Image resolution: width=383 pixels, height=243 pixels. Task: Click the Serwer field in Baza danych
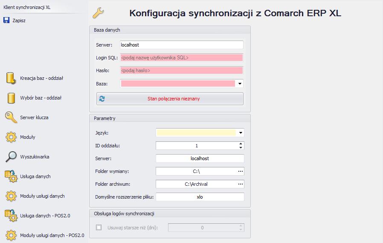pyautogui.click(x=182, y=45)
